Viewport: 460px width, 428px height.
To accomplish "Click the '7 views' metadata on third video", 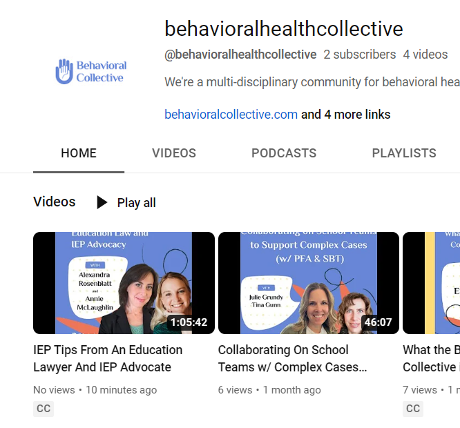I will point(420,390).
